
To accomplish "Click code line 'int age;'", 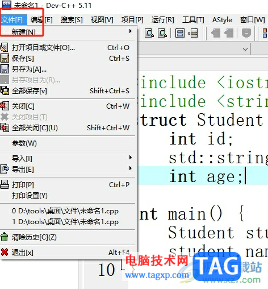I will click(206, 177).
